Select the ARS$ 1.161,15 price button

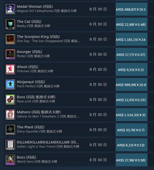(132, 39)
